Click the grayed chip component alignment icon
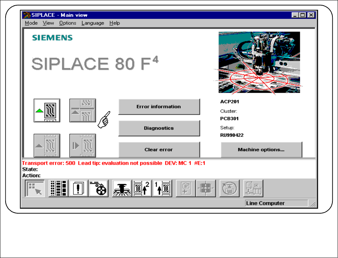 (x=206, y=188)
